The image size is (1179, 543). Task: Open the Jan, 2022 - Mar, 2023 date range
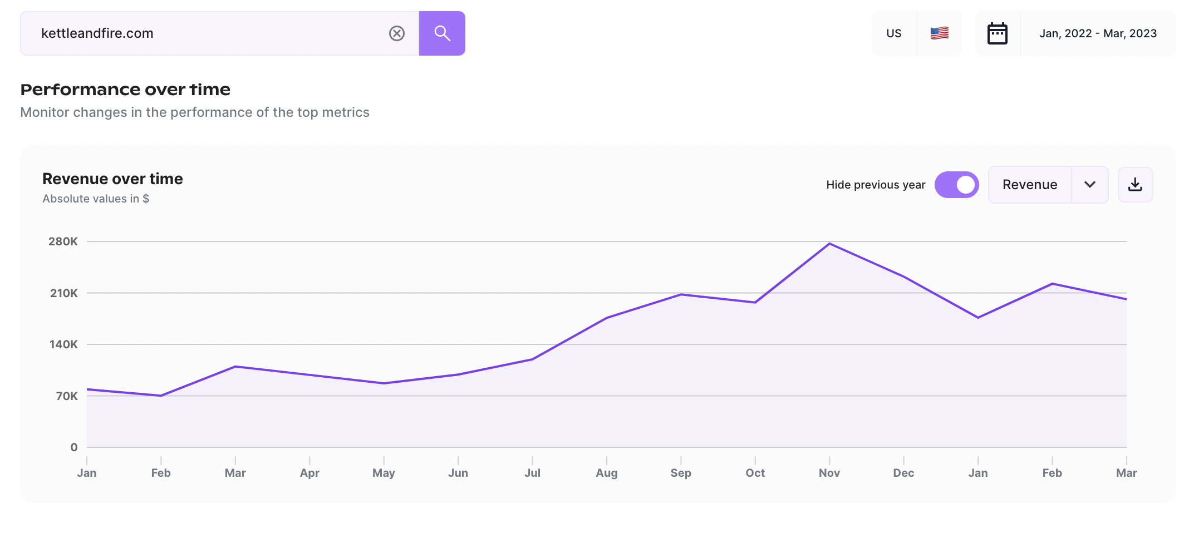1098,33
